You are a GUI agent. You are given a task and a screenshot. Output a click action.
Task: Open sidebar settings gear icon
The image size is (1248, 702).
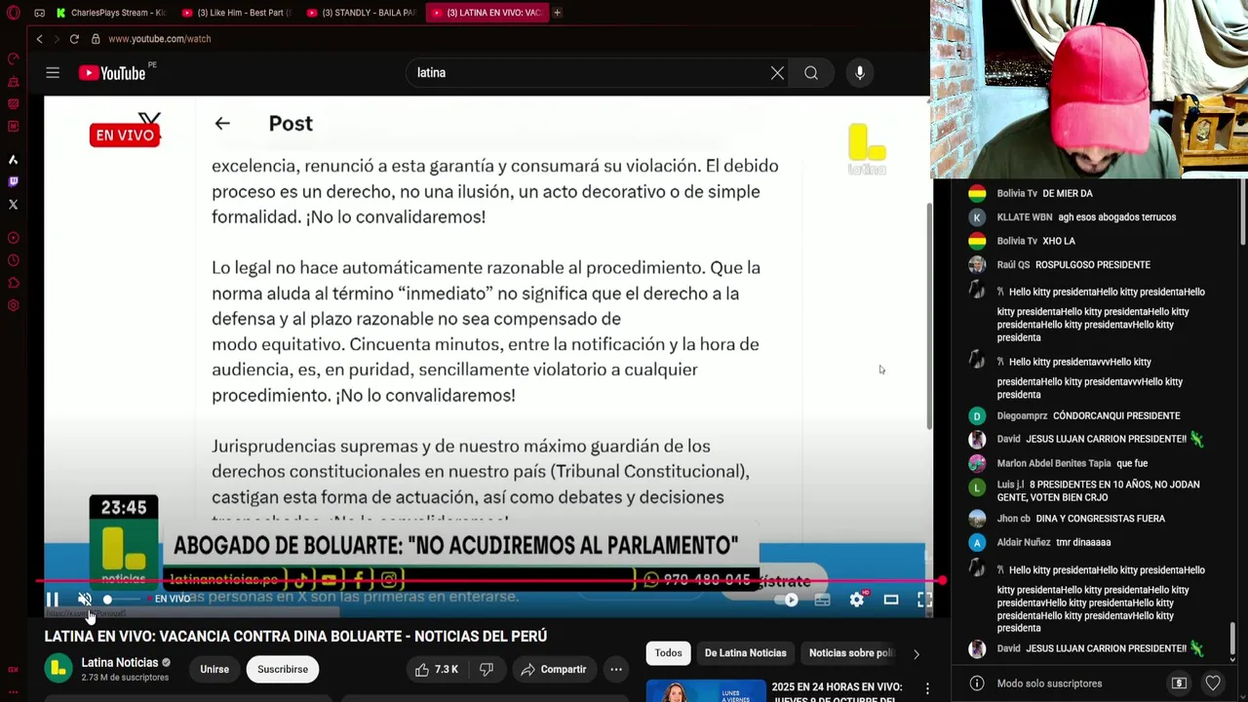13,305
